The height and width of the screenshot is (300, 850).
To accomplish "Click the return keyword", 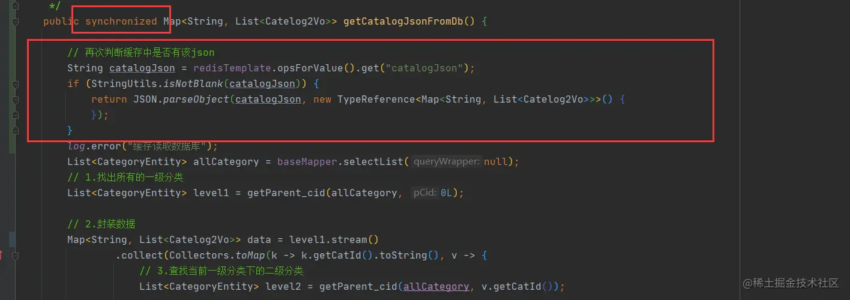I will pyautogui.click(x=109, y=100).
